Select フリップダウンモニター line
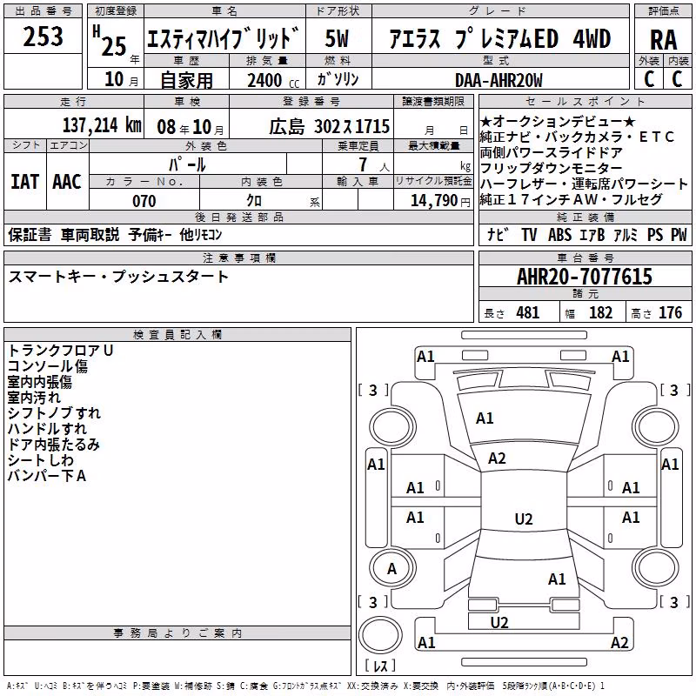The width and height of the screenshot is (696, 696). click(552, 168)
